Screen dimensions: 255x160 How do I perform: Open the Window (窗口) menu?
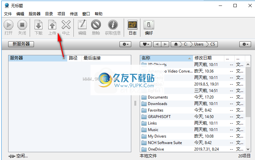pos(86,14)
